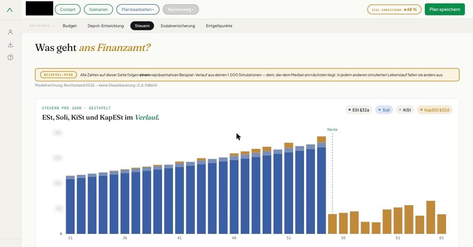Open the help question mark icon
Viewport: 473px width, 247px height.
coord(10,57)
